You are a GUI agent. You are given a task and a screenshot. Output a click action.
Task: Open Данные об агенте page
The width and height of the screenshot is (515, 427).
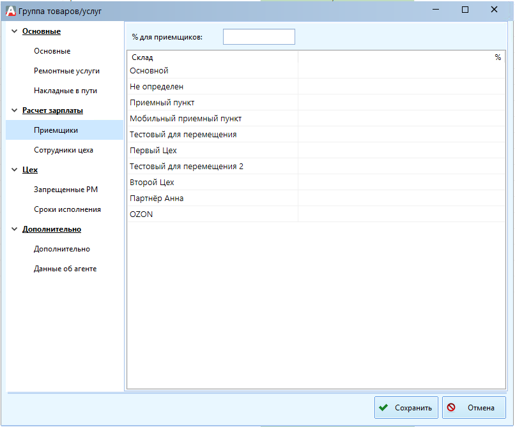click(65, 269)
